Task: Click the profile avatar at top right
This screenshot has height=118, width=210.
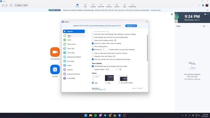Action: point(207,5)
